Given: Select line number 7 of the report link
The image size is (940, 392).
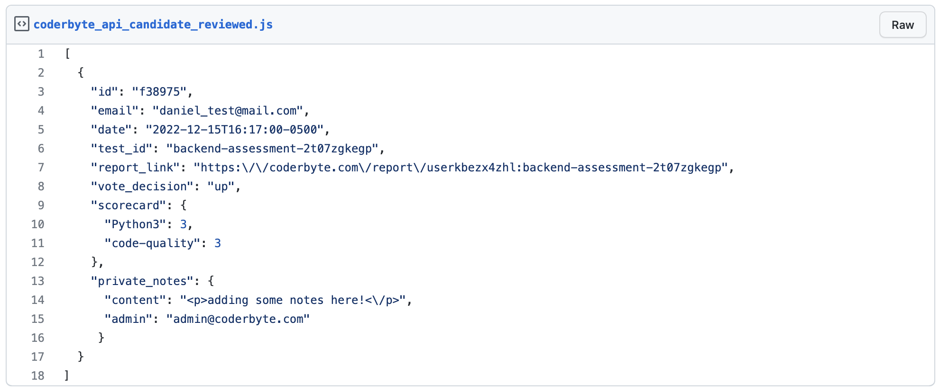Looking at the screenshot, I should (x=41, y=168).
